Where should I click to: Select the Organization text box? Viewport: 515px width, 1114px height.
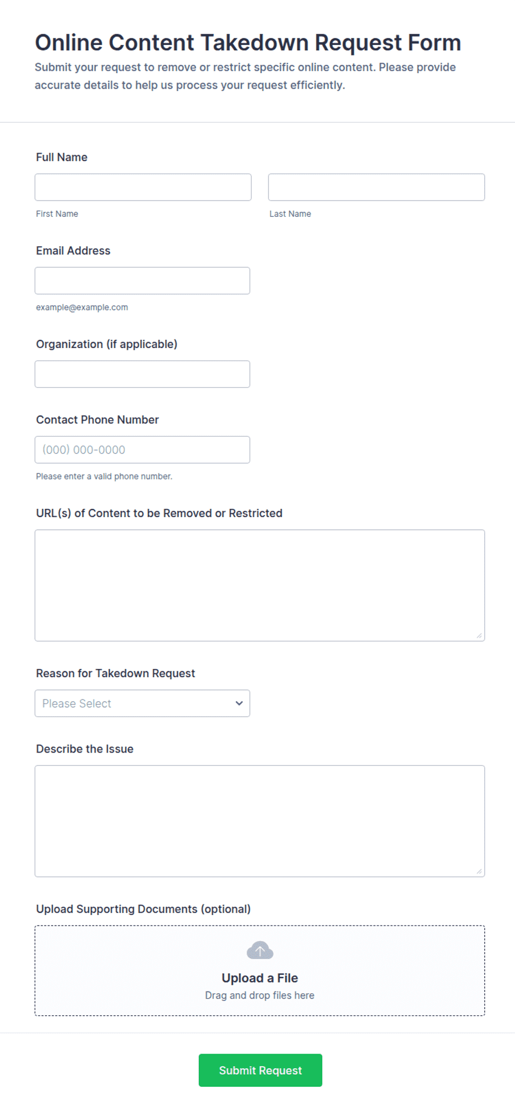pos(142,374)
